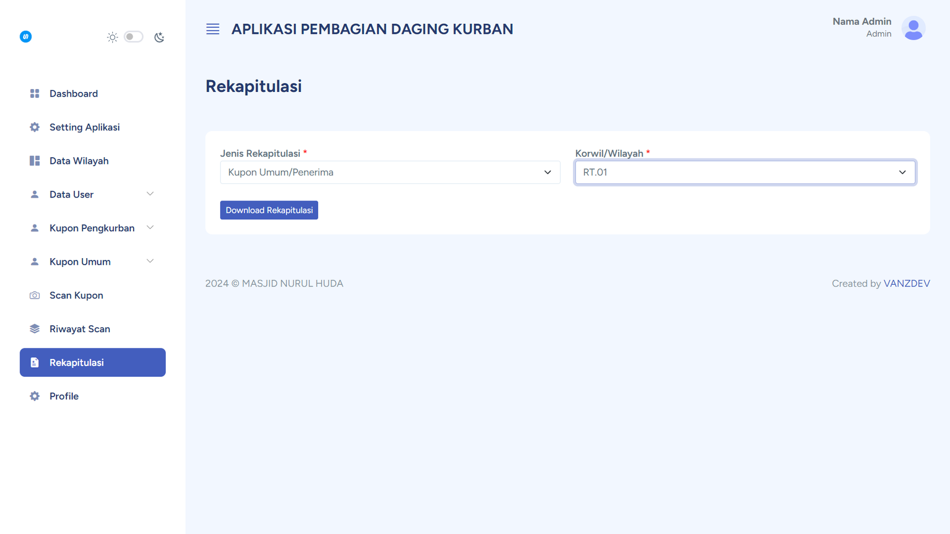Viewport: 950px width, 534px height.
Task: Click the blue logo icon in sidebar
Action: tap(26, 37)
